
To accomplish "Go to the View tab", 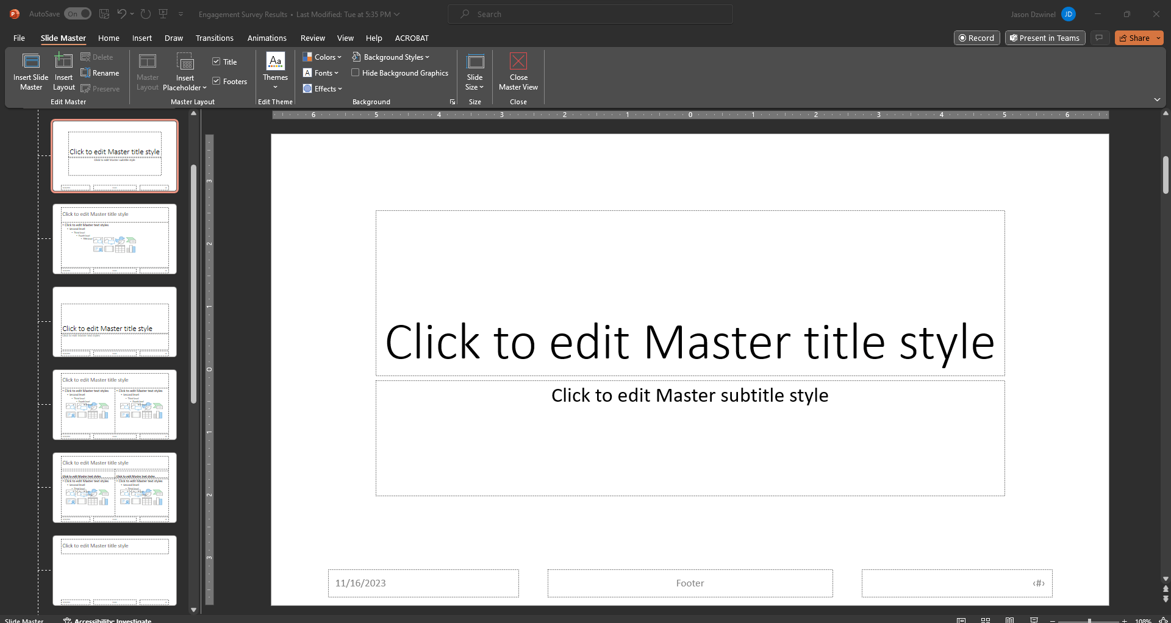I will (345, 38).
